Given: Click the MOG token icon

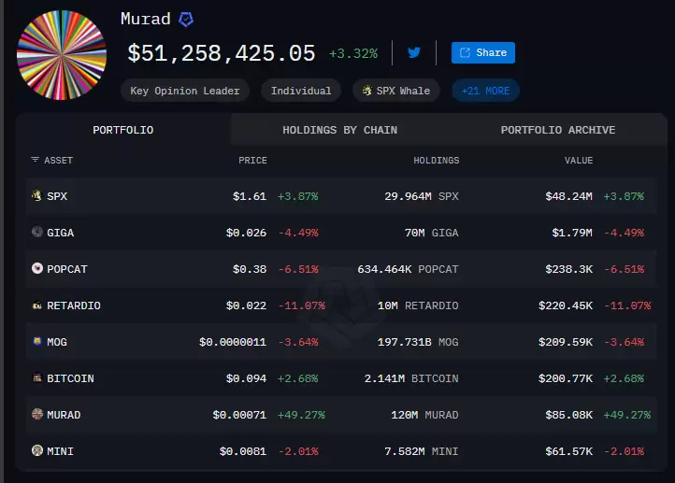Looking at the screenshot, I should (x=37, y=341).
